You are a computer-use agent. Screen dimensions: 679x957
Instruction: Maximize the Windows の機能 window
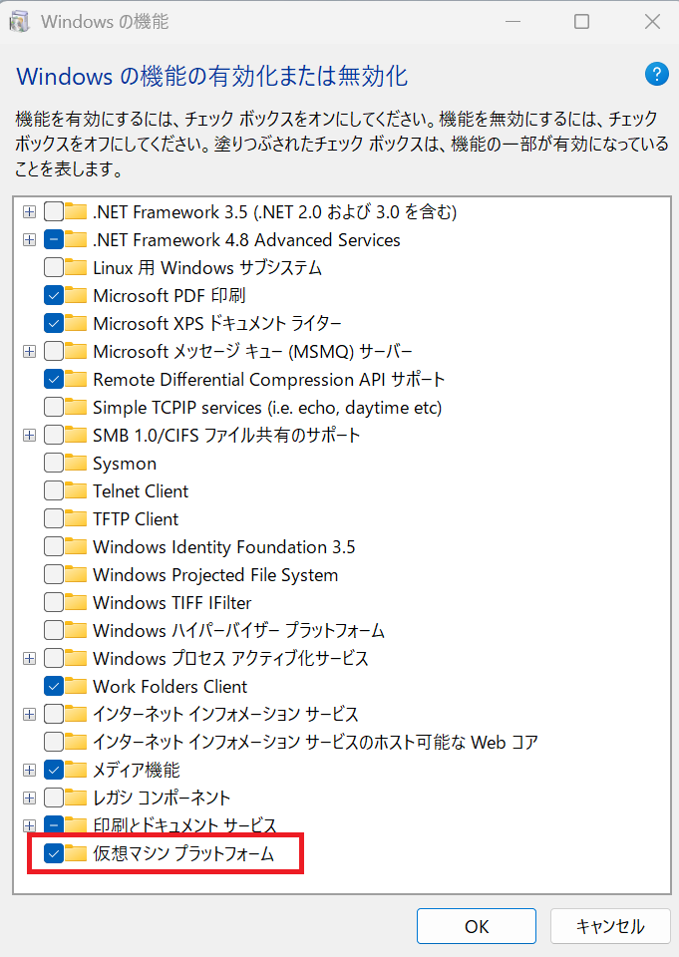click(x=582, y=22)
